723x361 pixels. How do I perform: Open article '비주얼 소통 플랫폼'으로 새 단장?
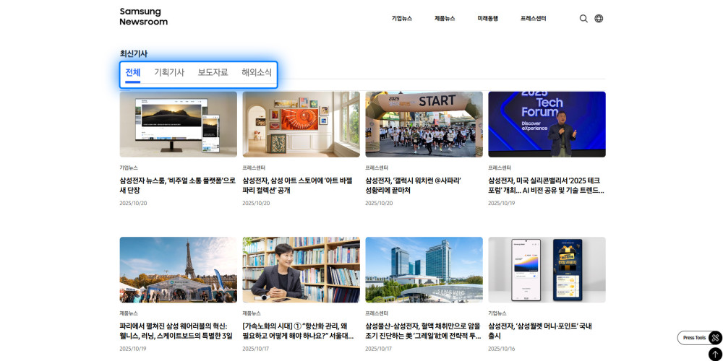(x=178, y=185)
